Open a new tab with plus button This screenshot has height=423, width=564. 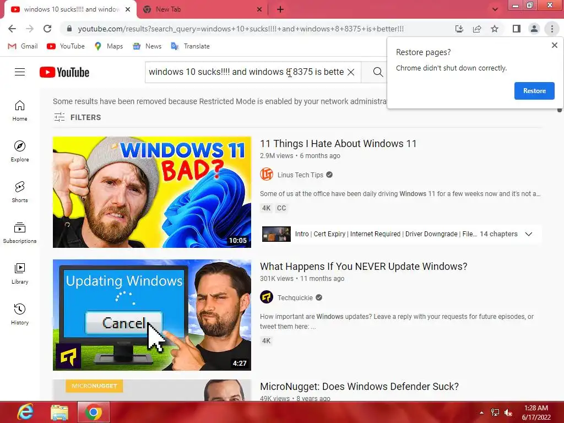tap(280, 10)
